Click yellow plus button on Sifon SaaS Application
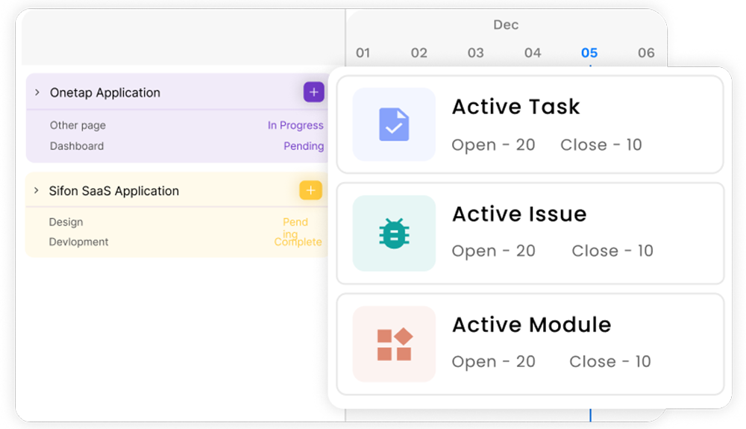 310,190
